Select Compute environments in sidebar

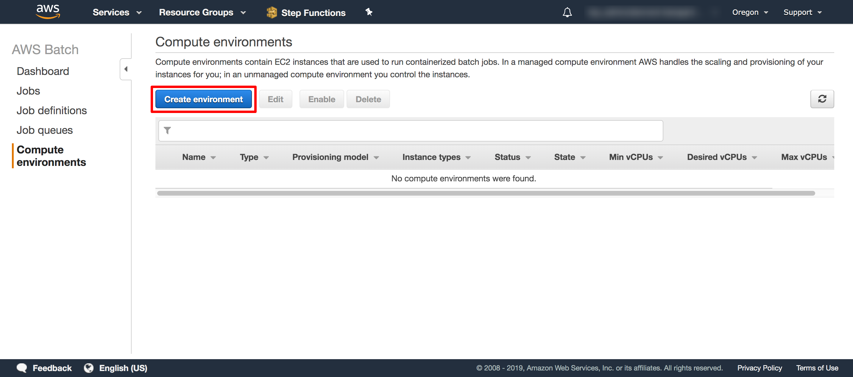tap(51, 156)
